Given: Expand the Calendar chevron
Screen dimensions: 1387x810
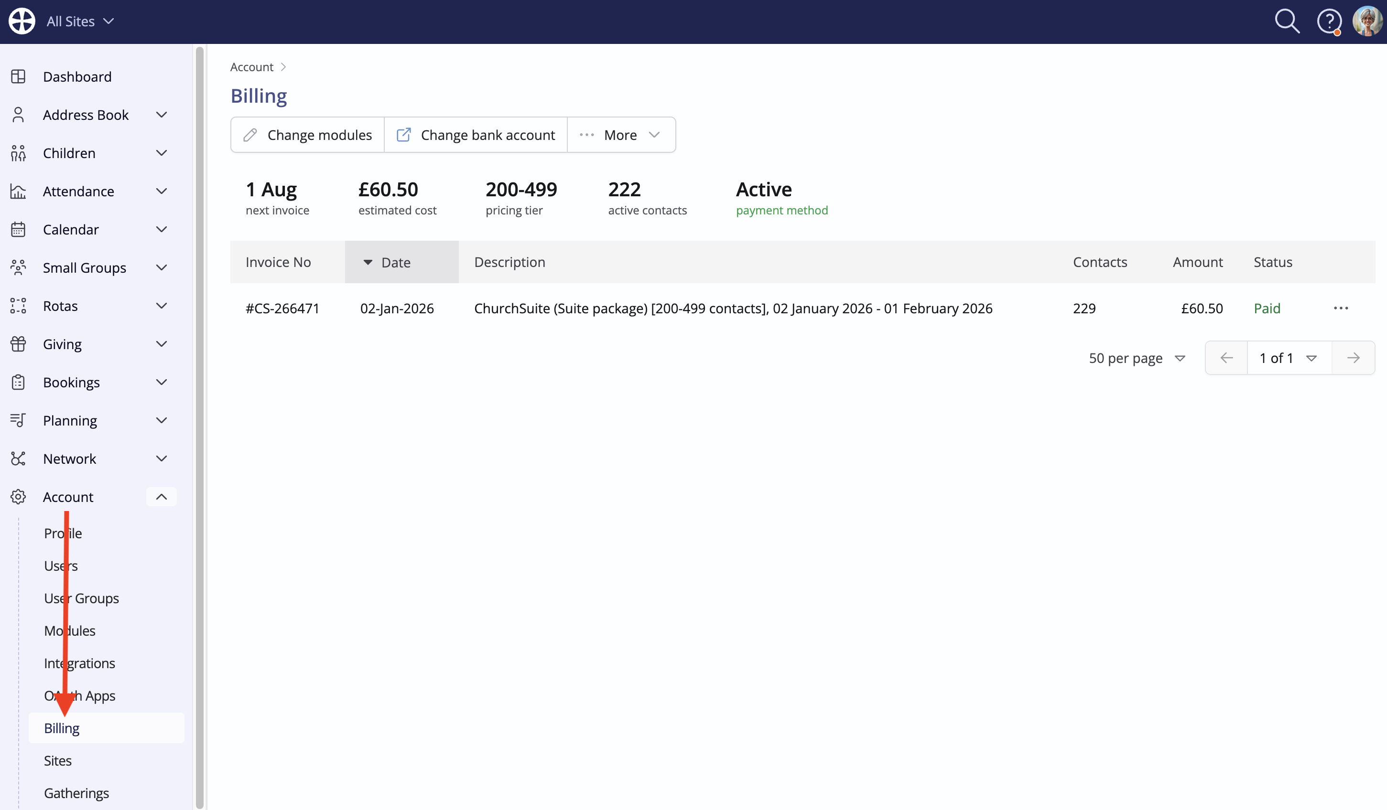Looking at the screenshot, I should 161,229.
